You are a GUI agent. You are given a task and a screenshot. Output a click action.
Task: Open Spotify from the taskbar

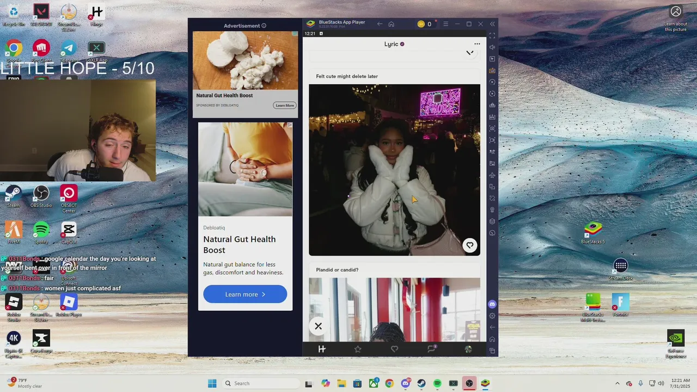click(x=437, y=383)
